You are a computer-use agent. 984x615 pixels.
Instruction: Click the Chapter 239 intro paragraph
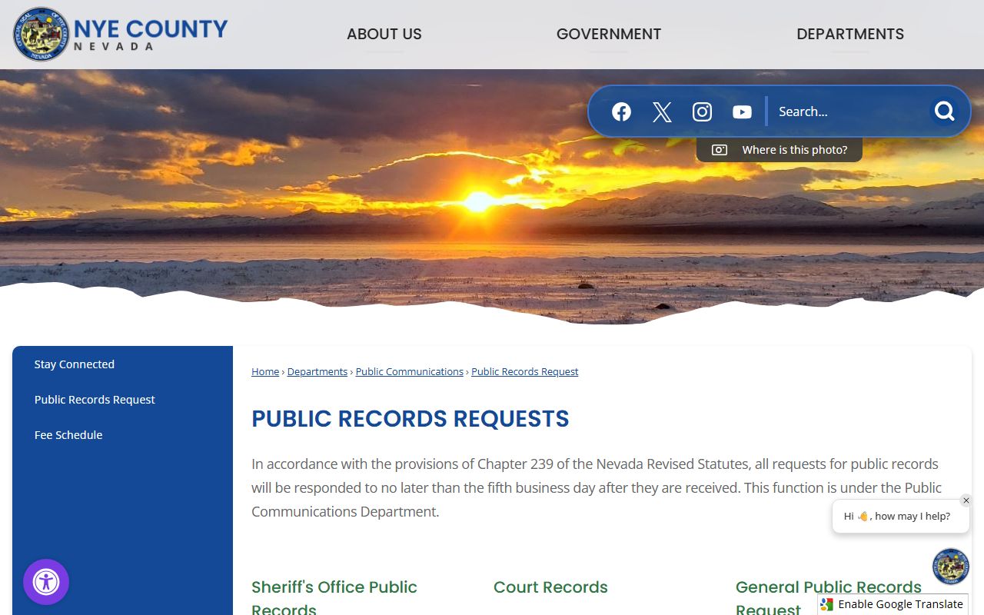pos(597,488)
